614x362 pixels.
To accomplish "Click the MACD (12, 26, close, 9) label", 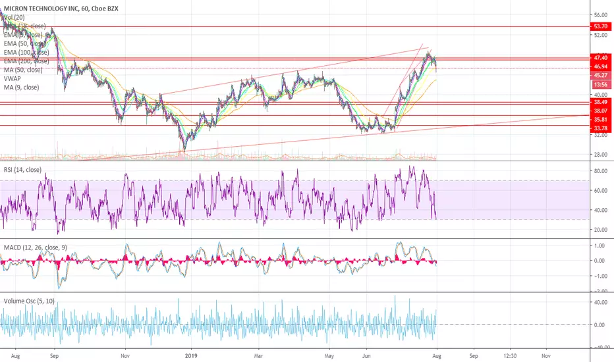I will pos(35,247).
